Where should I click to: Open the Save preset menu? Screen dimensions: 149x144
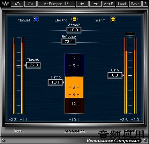[135, 4]
